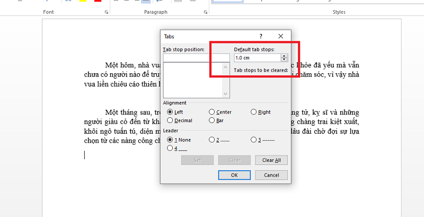Screen dimensions: 424x217
Task: Select the Bar alignment radio button
Action: click(x=211, y=120)
